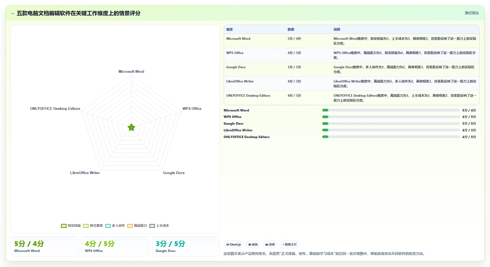
Task: Click WPS Office progress bar
Action: coord(391,117)
